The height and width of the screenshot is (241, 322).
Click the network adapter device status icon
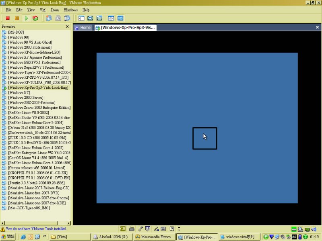307,229
